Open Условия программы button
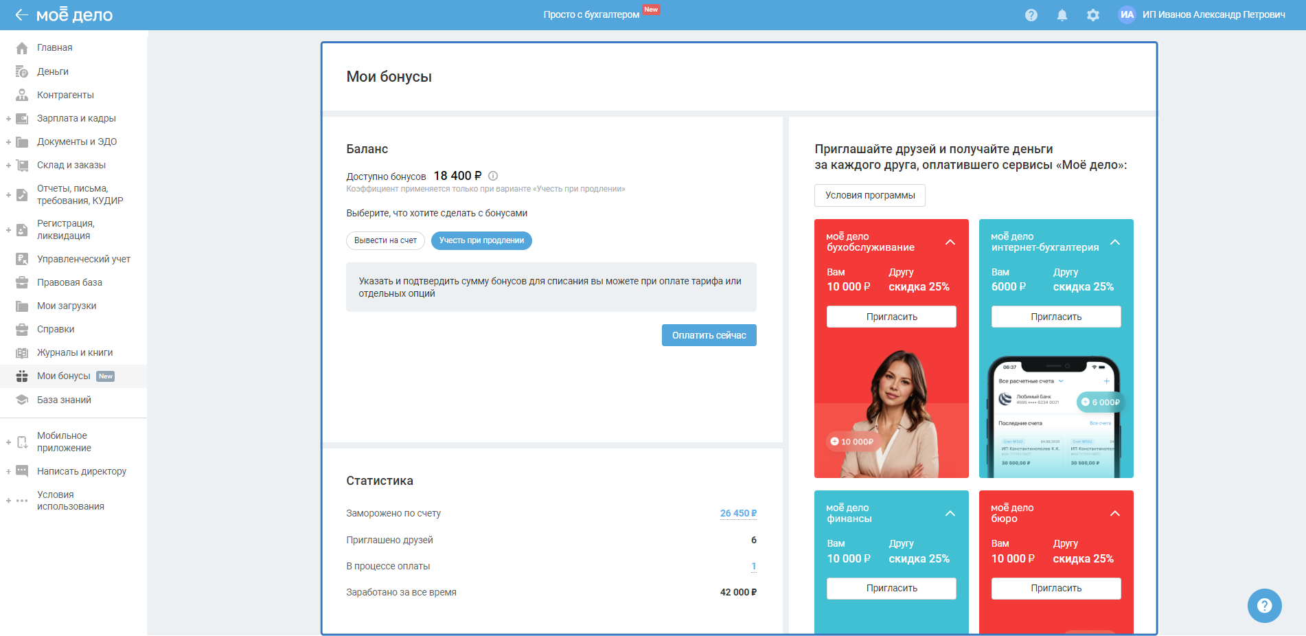This screenshot has height=636, width=1306. coord(870,195)
